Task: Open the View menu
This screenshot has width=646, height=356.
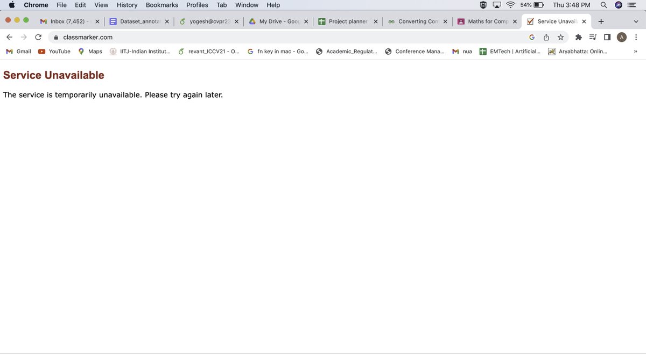Action: click(101, 5)
